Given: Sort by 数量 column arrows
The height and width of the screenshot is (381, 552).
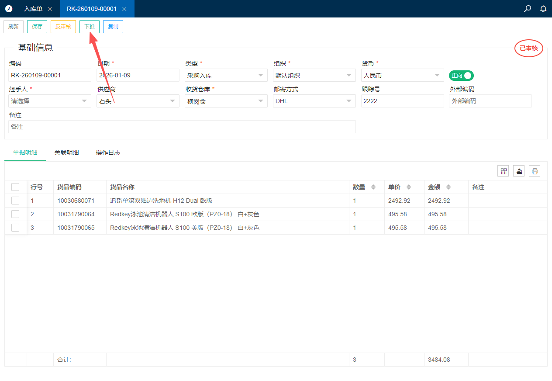Looking at the screenshot, I should coord(373,187).
